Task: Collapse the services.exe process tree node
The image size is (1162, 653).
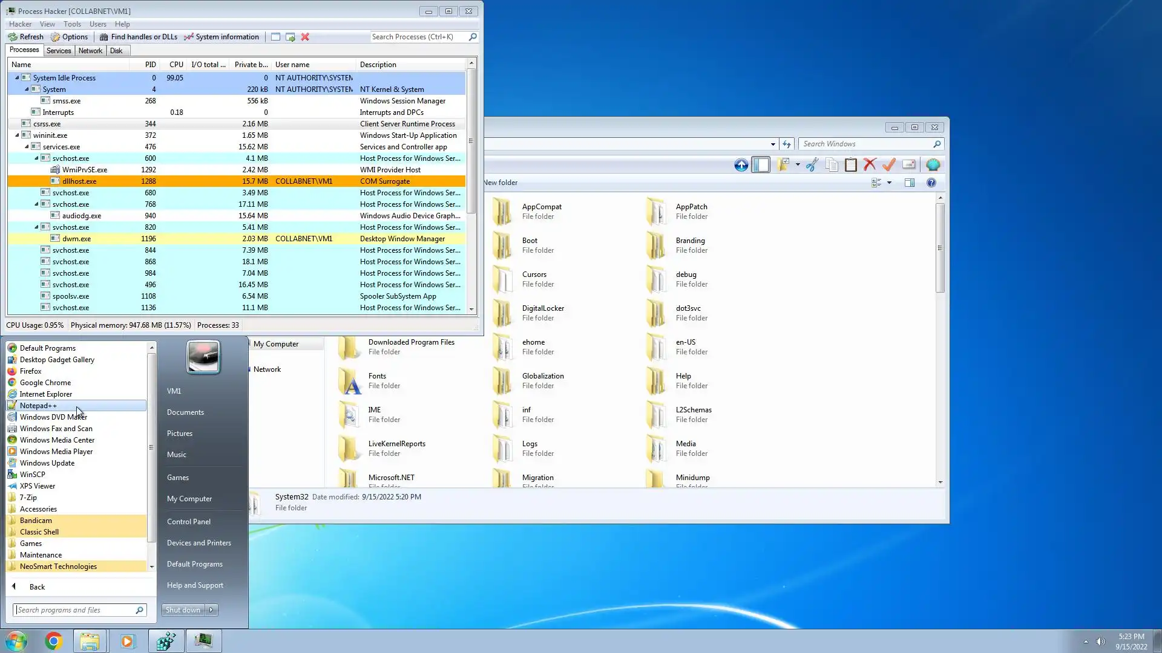Action: pos(27,147)
